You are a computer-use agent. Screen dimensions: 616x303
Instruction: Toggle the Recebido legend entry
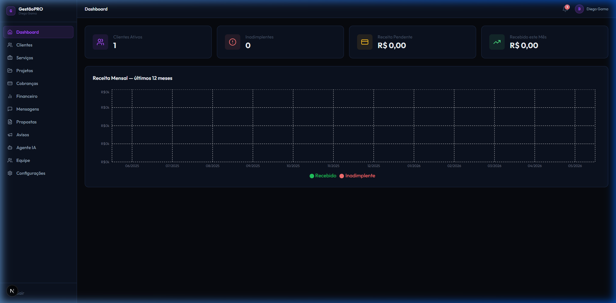coord(323,176)
